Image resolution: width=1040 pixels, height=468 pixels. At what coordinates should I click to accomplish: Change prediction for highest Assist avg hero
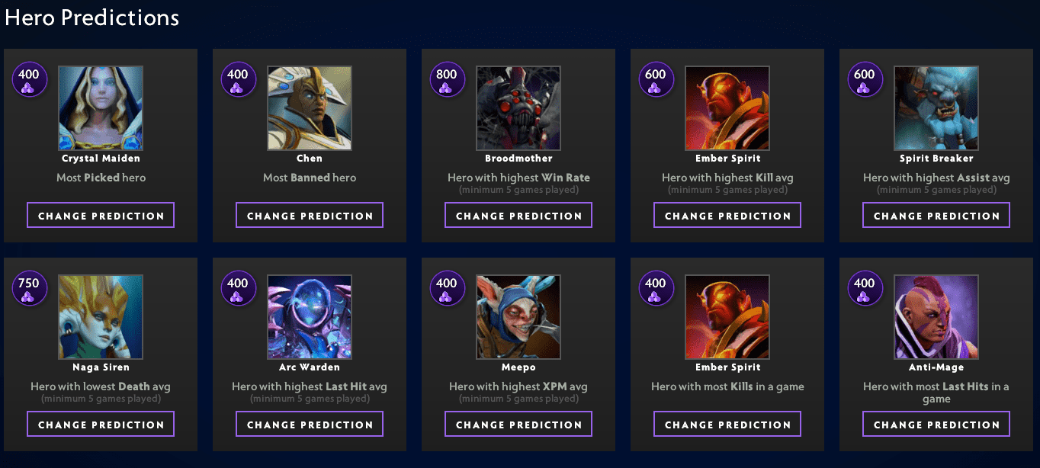pyautogui.click(x=936, y=216)
